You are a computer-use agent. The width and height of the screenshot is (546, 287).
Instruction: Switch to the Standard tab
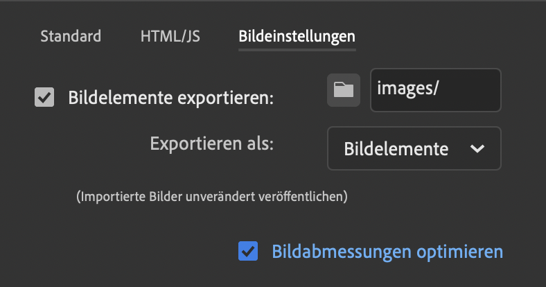click(71, 36)
